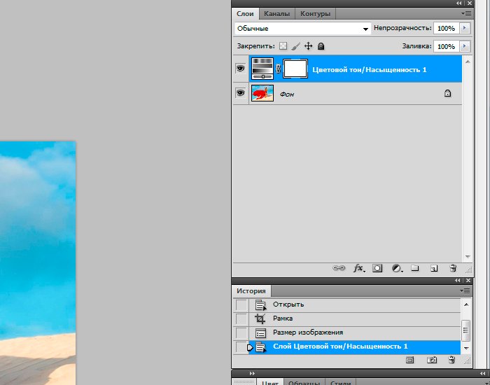The height and width of the screenshot is (385, 490).
Task: Switch to the Контуры tab
Action: click(315, 13)
